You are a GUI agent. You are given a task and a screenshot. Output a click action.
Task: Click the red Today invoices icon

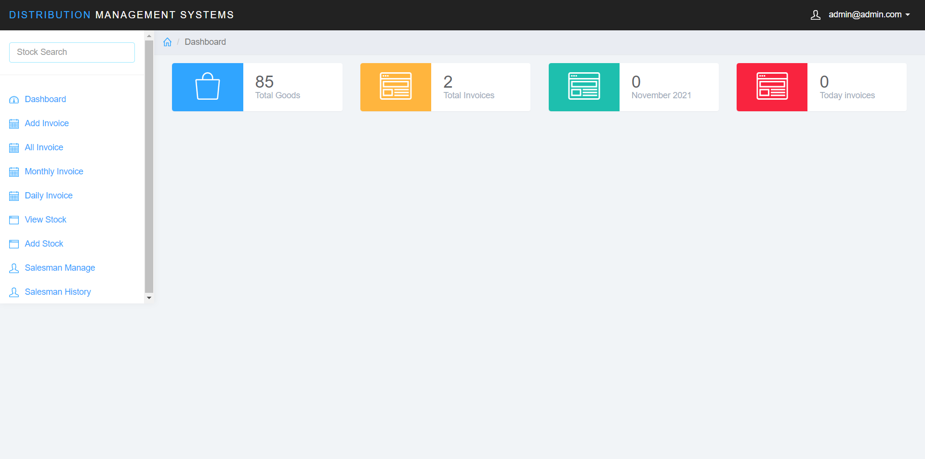click(772, 87)
